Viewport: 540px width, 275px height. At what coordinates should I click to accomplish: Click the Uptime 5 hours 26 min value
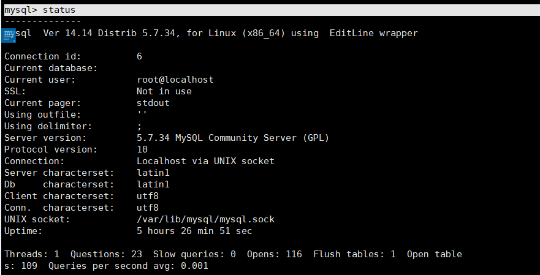[x=194, y=231]
